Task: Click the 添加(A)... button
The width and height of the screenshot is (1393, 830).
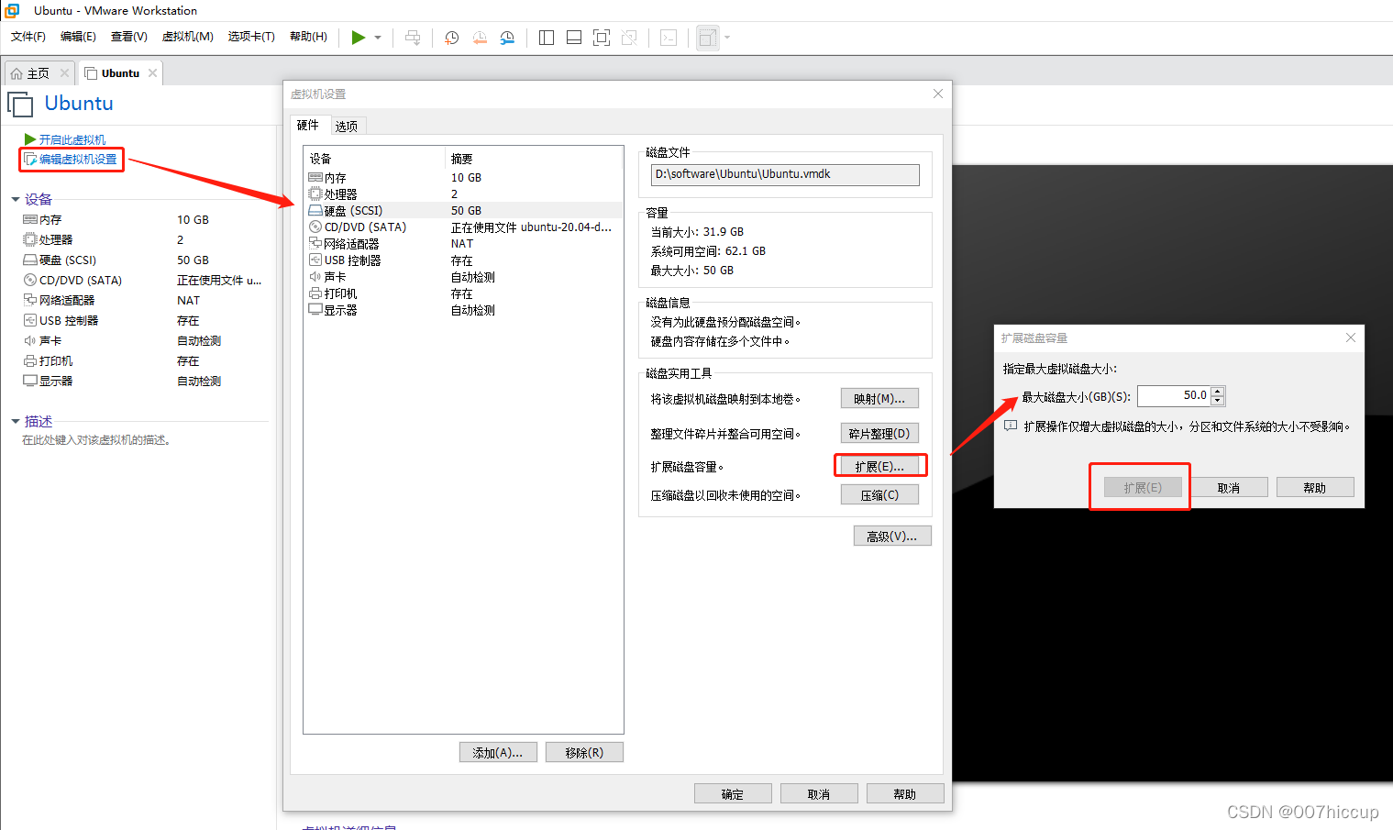Action: coord(498,752)
